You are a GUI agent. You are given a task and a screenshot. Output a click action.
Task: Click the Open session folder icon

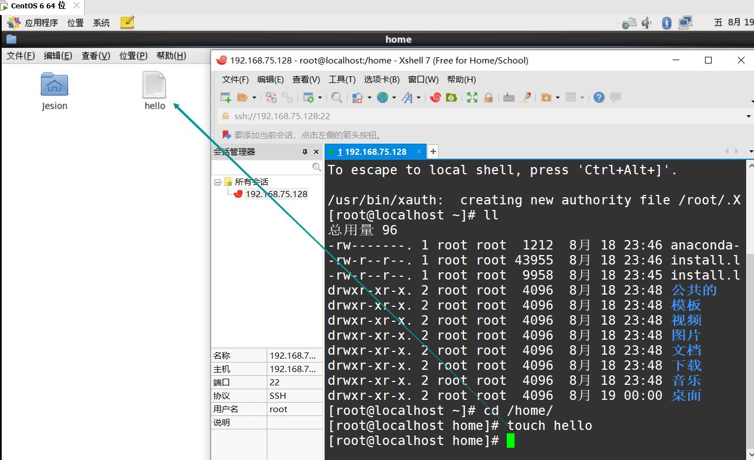click(242, 97)
